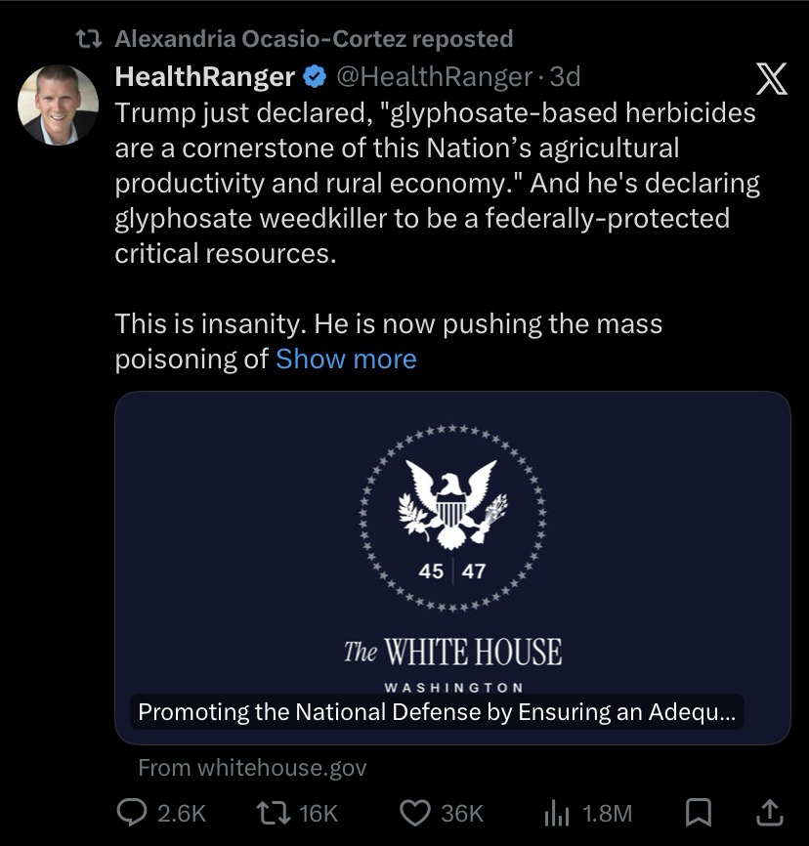This screenshot has width=809, height=846.
Task: Click the X logo at top right
Action: tap(772, 80)
